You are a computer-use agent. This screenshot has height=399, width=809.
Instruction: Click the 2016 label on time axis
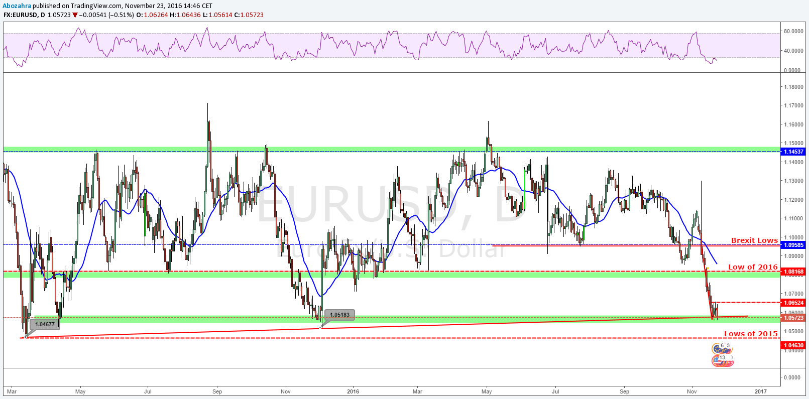(x=353, y=391)
